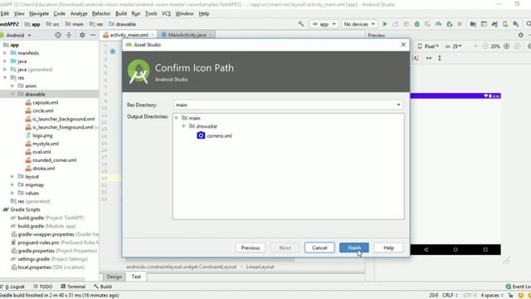This screenshot has height=299, width=531.
Task: Select oval.xml in the project tree
Action: click(41, 152)
